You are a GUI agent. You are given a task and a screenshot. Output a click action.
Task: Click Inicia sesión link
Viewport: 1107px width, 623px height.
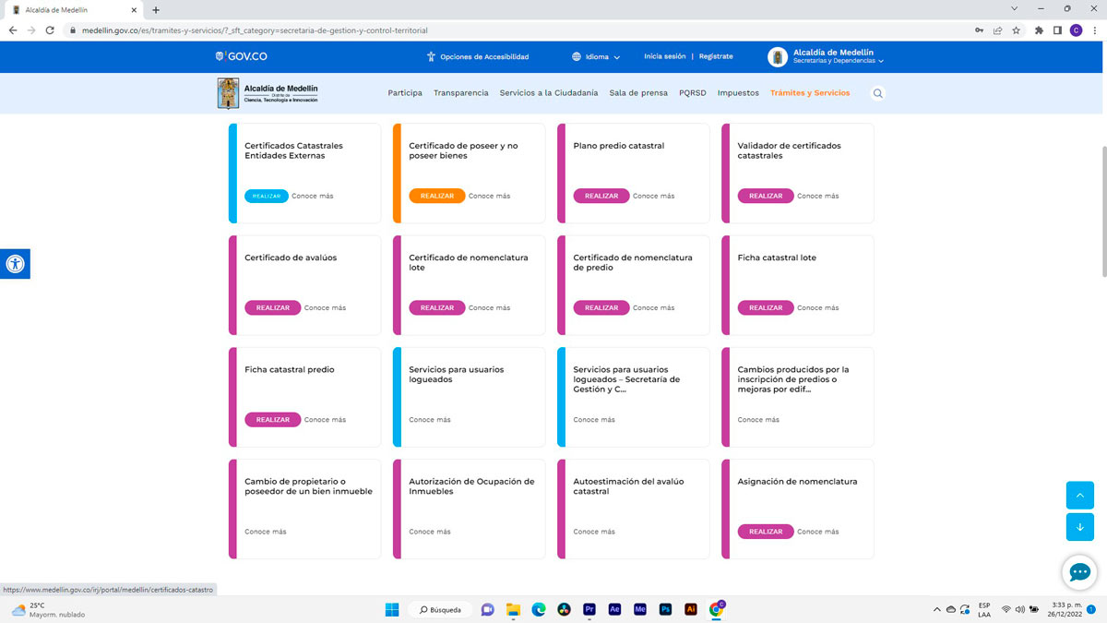(664, 56)
